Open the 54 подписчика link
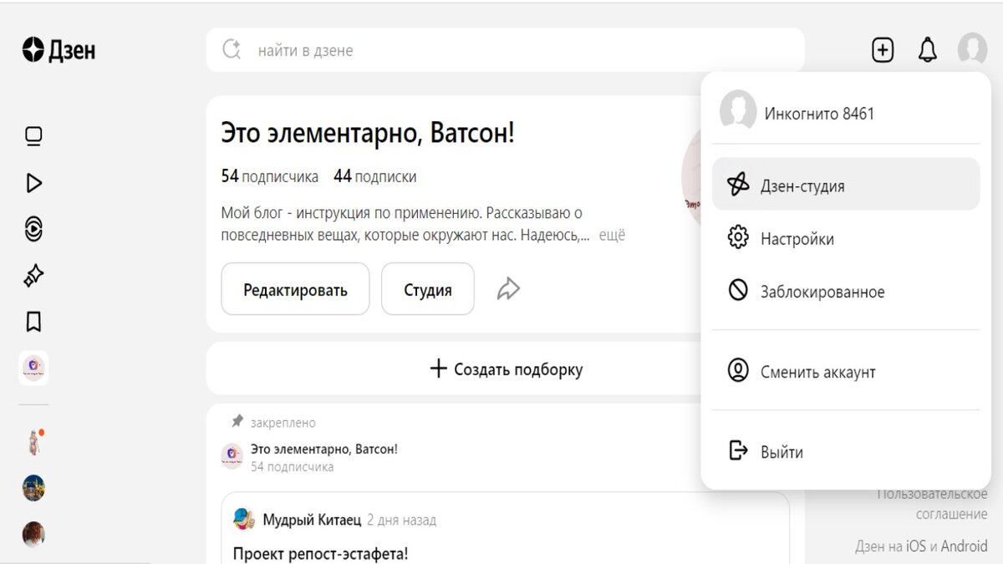 point(270,176)
